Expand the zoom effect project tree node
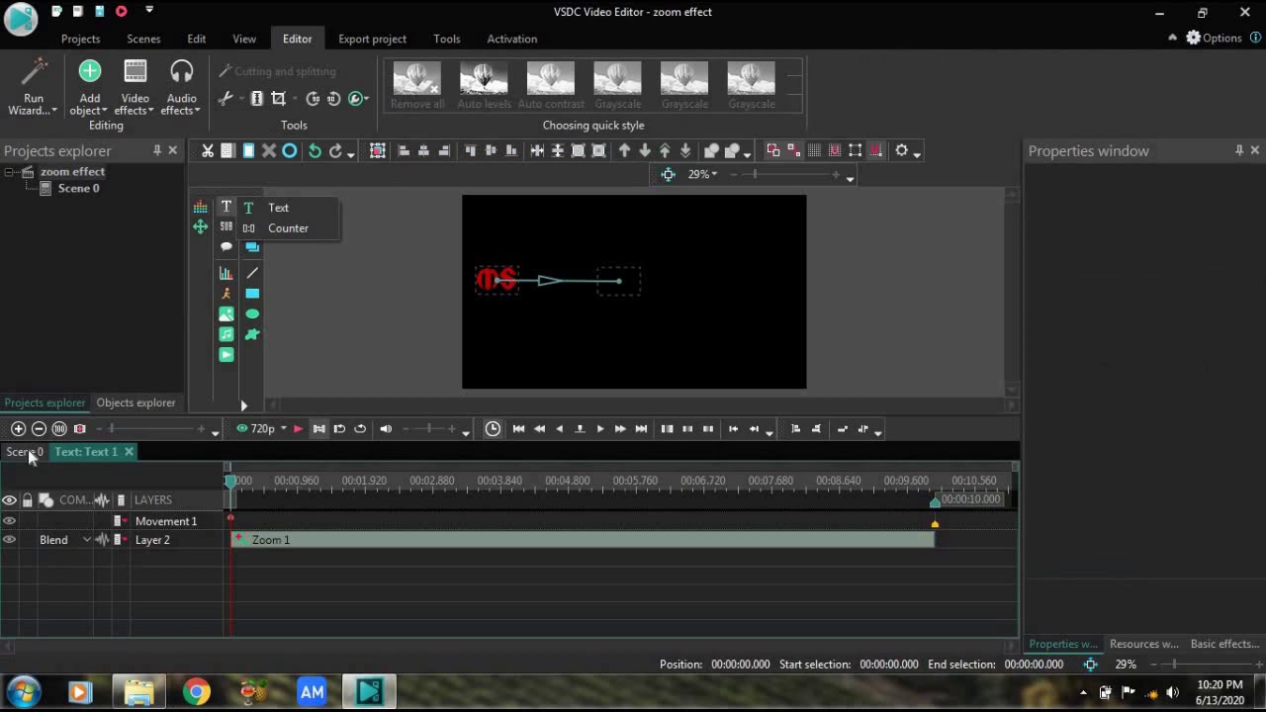Viewport: 1266px width, 712px height. [9, 172]
